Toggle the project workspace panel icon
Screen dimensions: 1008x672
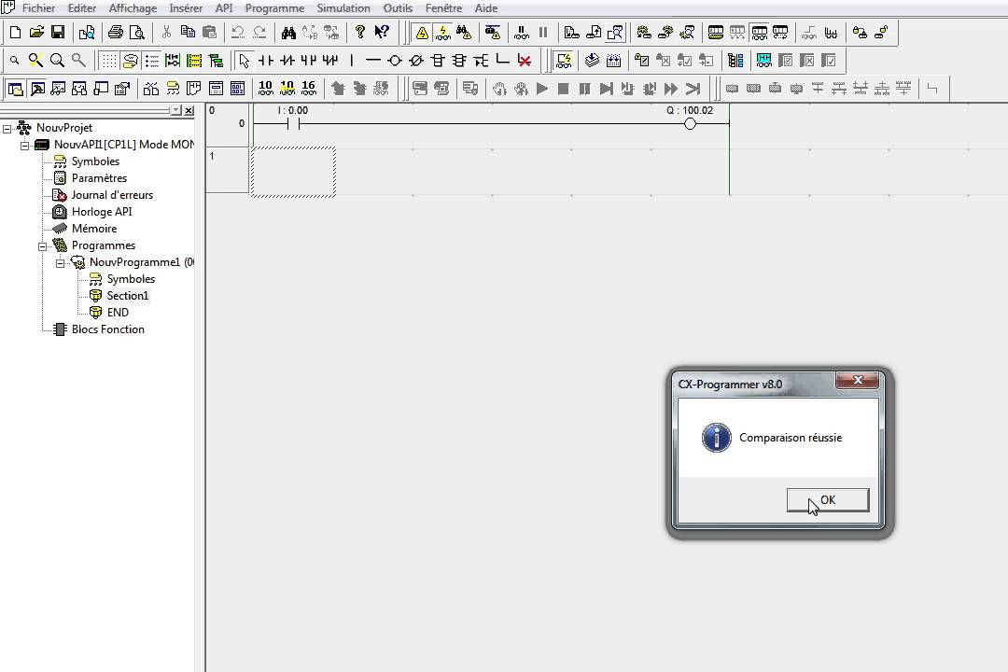tap(16, 89)
